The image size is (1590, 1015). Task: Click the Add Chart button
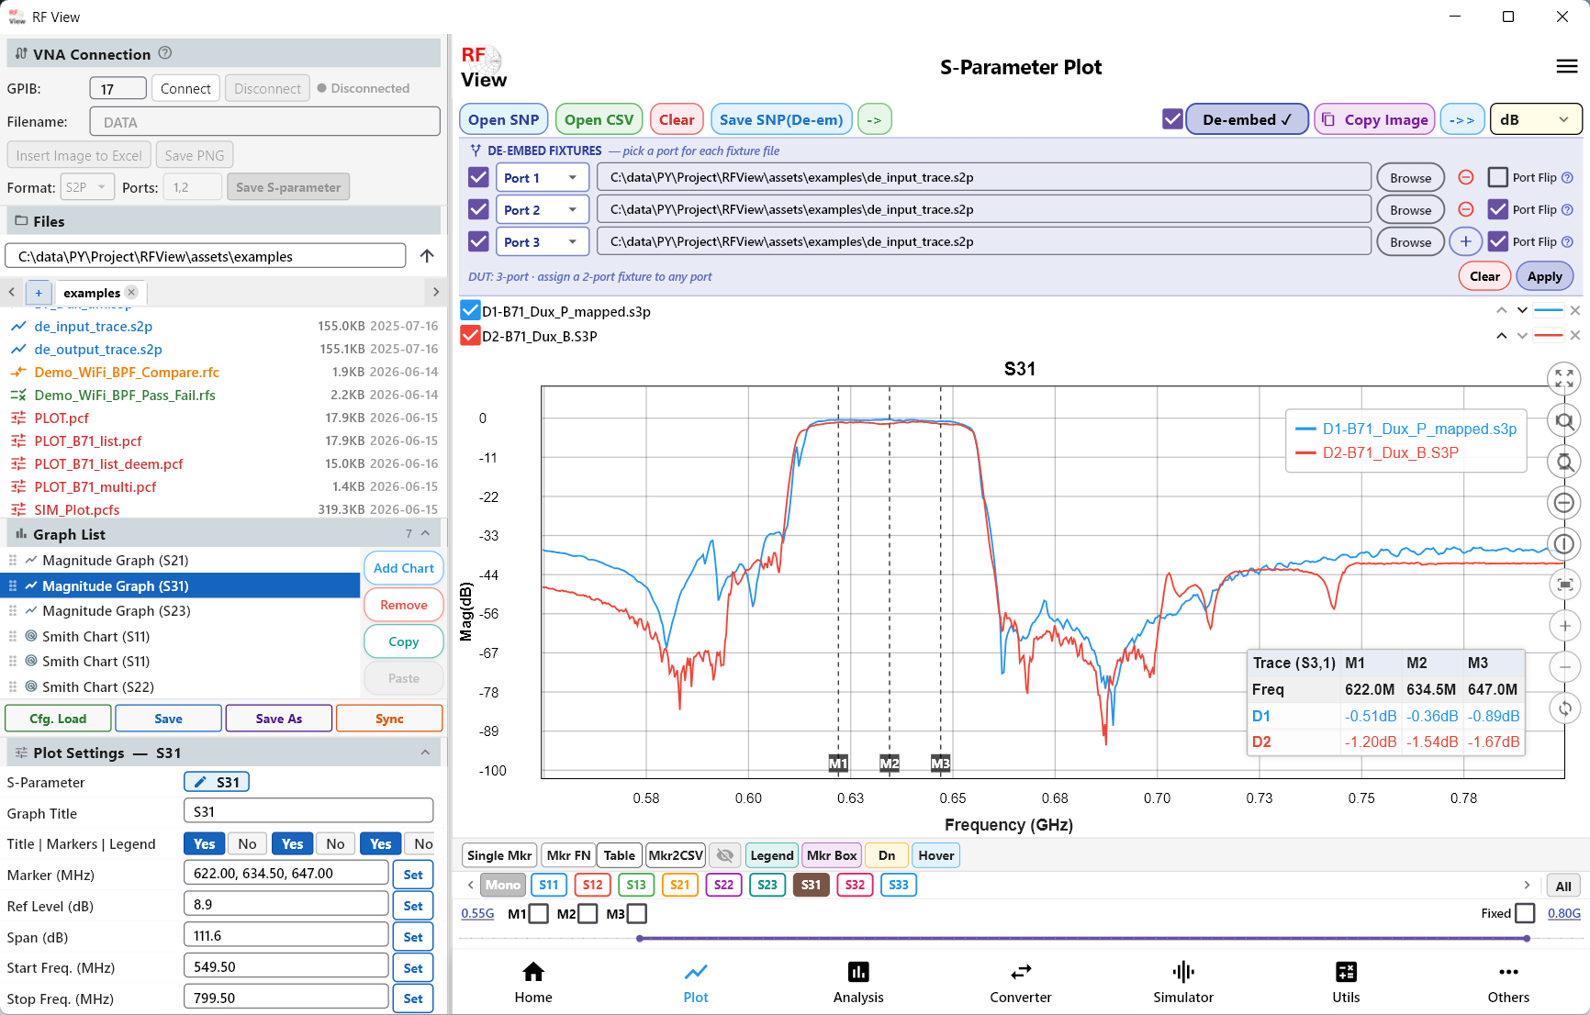point(404,568)
